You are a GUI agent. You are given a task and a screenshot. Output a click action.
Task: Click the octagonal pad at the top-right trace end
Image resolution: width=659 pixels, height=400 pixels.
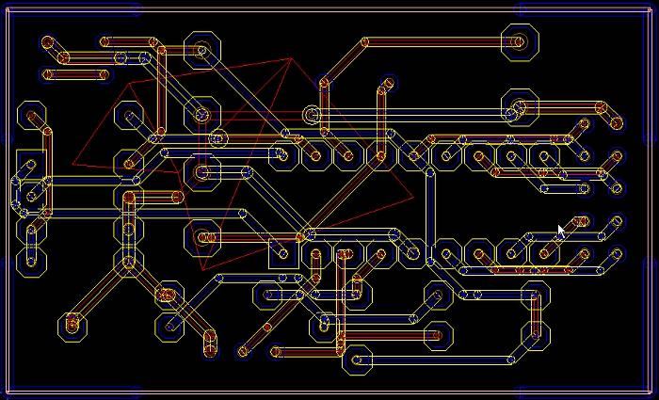pos(517,42)
